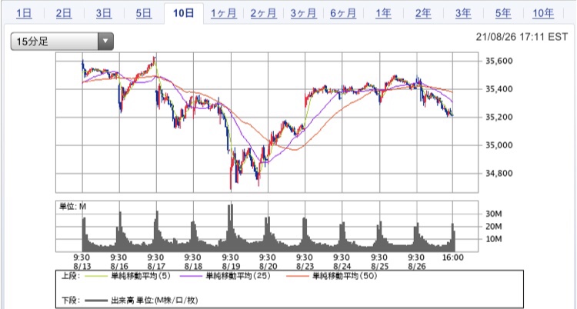The image size is (577, 309).
Task: Switch to the 1日 period tab
Action: coord(24,14)
